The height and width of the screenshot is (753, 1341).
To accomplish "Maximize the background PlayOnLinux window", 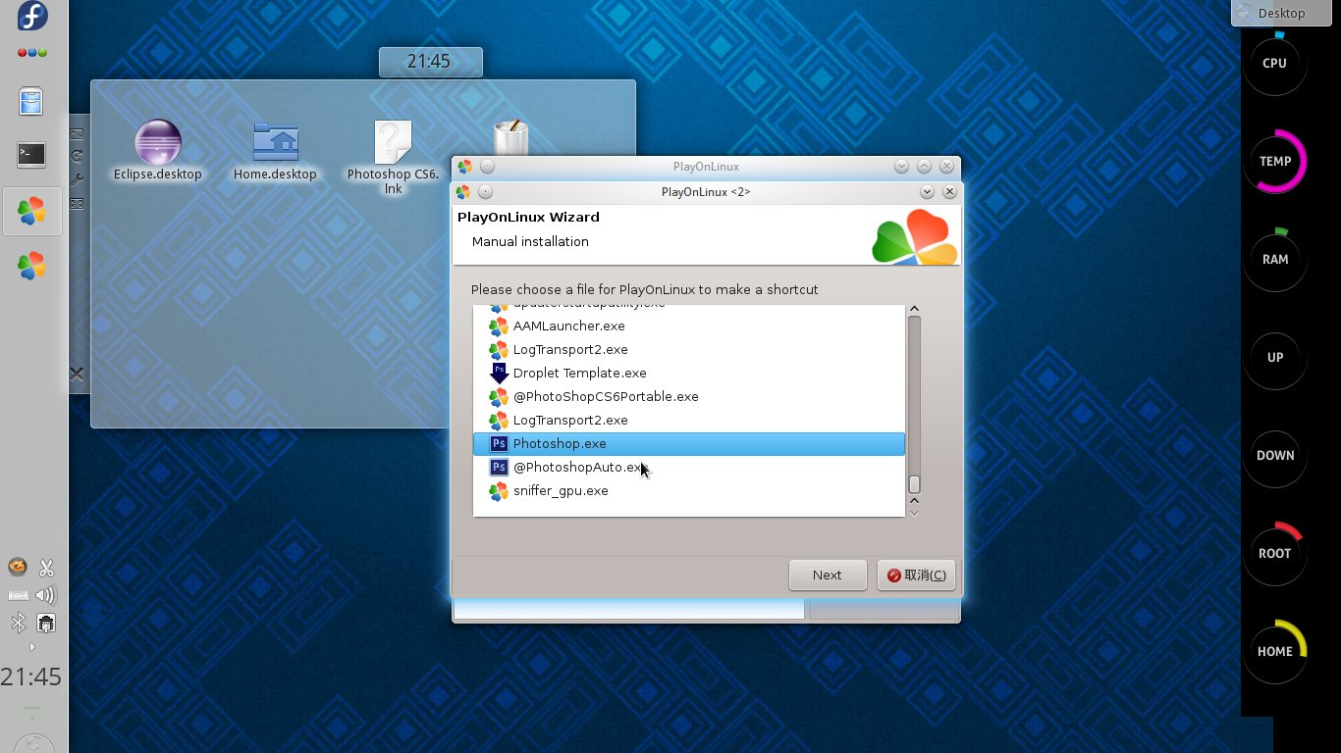I will point(924,167).
